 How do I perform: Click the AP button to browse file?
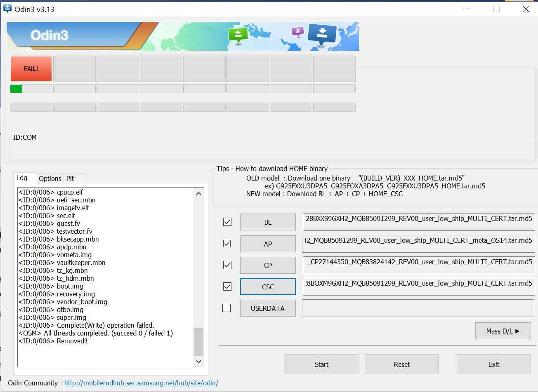pyautogui.click(x=268, y=244)
